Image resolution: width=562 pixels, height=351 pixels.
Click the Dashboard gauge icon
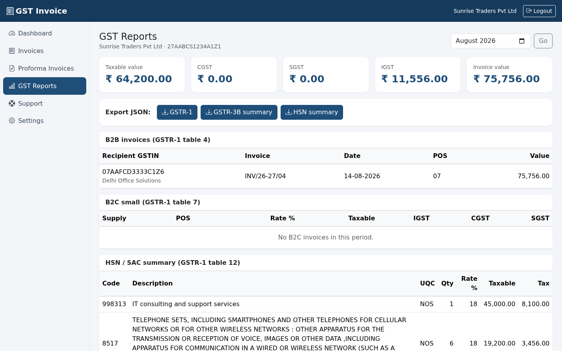[x=12, y=34]
